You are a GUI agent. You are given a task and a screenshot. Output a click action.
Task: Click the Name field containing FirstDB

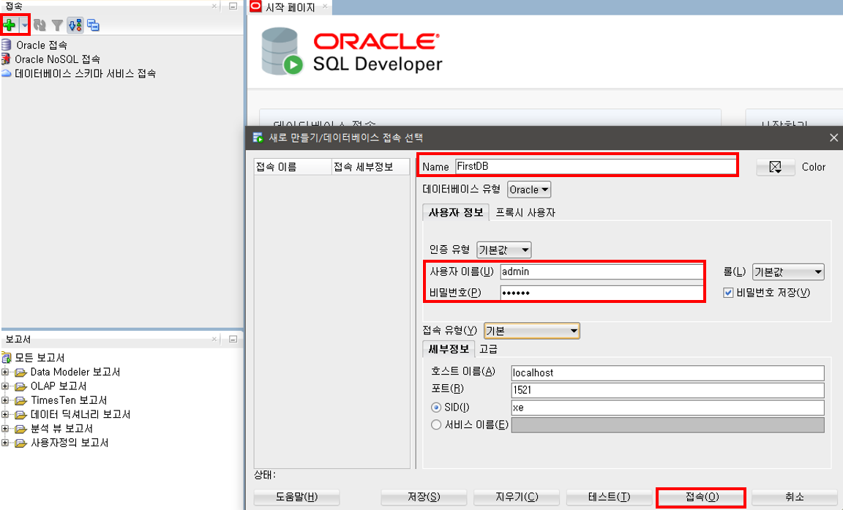(596, 166)
